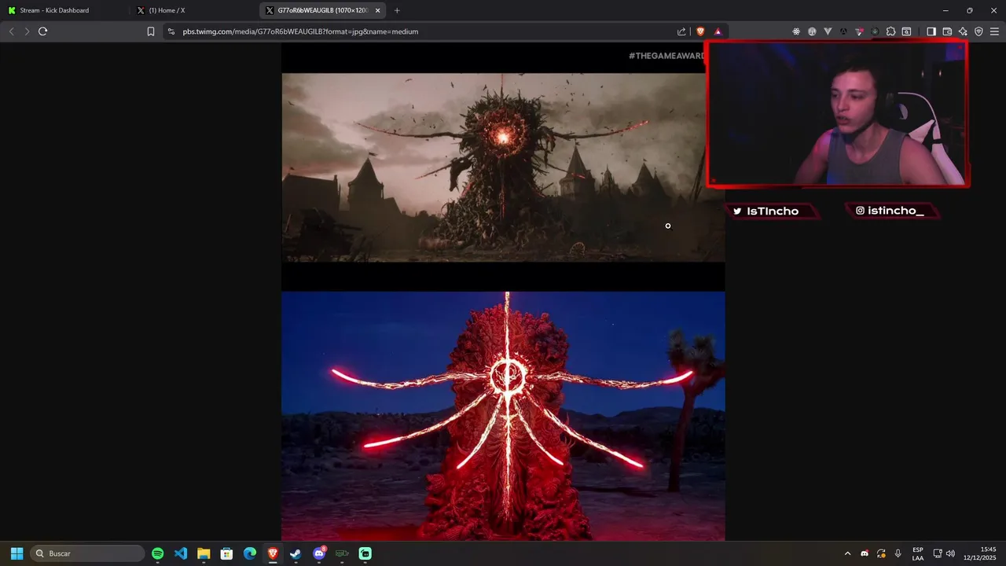The width and height of the screenshot is (1006, 566).
Task: Open Discord from the taskbar
Action: click(x=319, y=553)
